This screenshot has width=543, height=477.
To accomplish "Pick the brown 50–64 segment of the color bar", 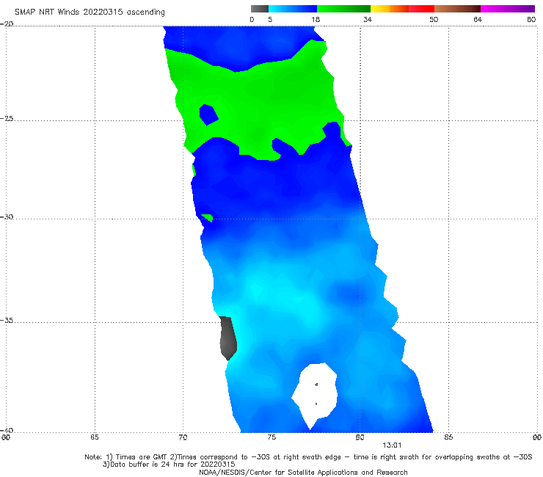I will pos(457,9).
